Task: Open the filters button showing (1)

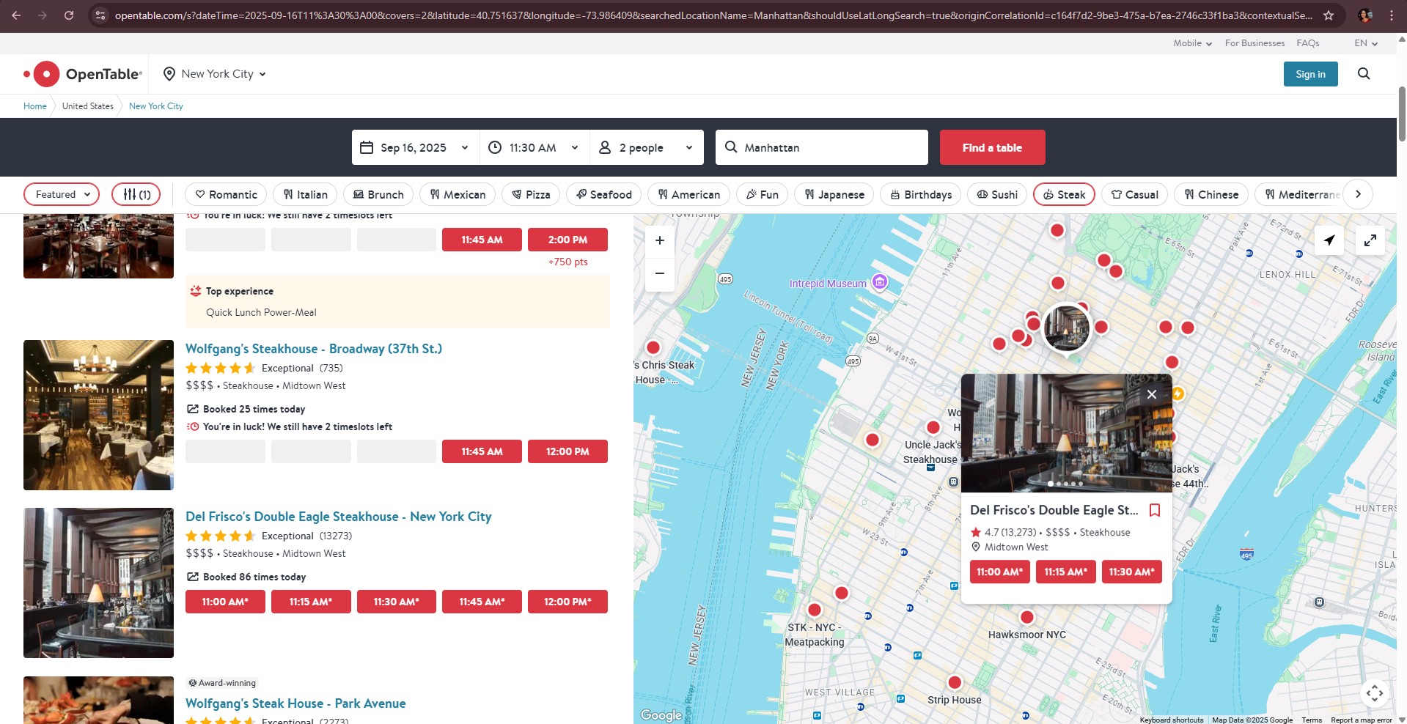Action: point(136,194)
